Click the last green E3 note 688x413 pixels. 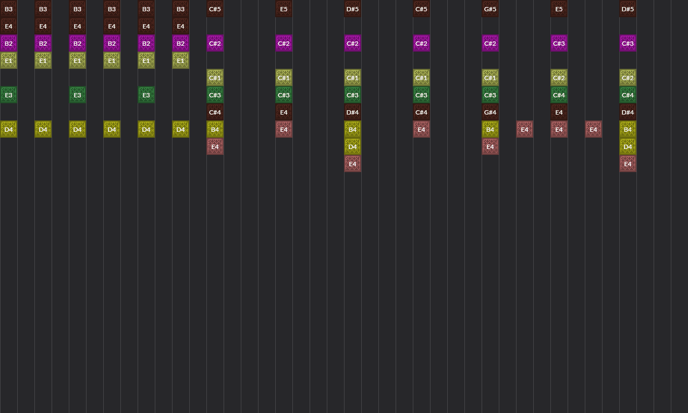146,95
